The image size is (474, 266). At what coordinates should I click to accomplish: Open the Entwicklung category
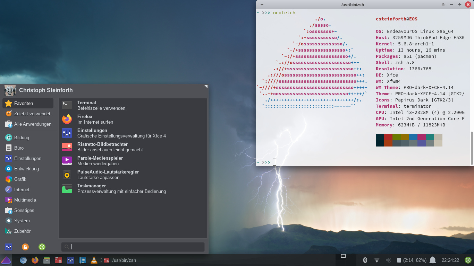(28, 169)
